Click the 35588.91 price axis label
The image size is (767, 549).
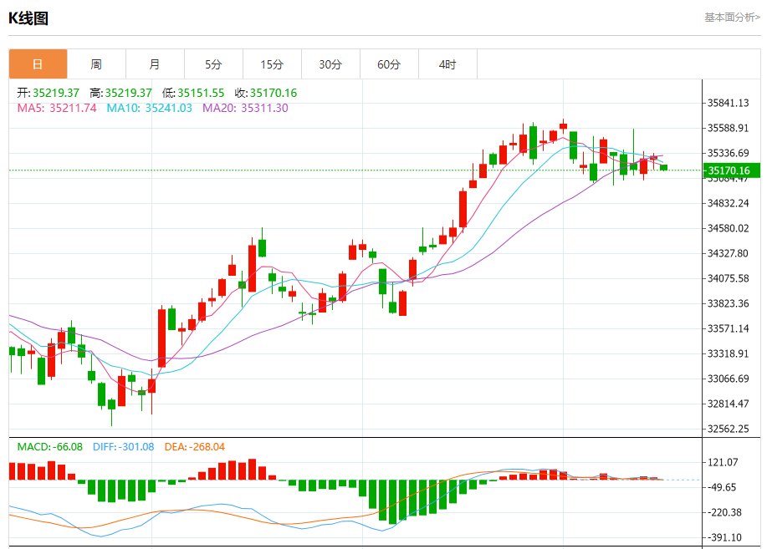729,128
